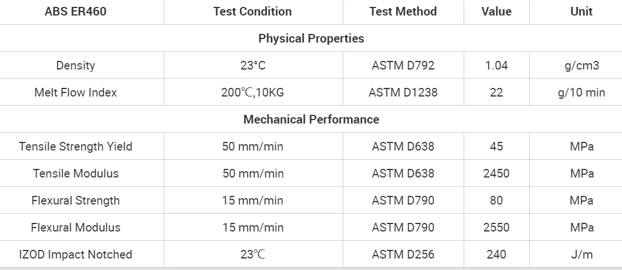
Task: Click the Flexural Strength row label
Action: coord(75,200)
